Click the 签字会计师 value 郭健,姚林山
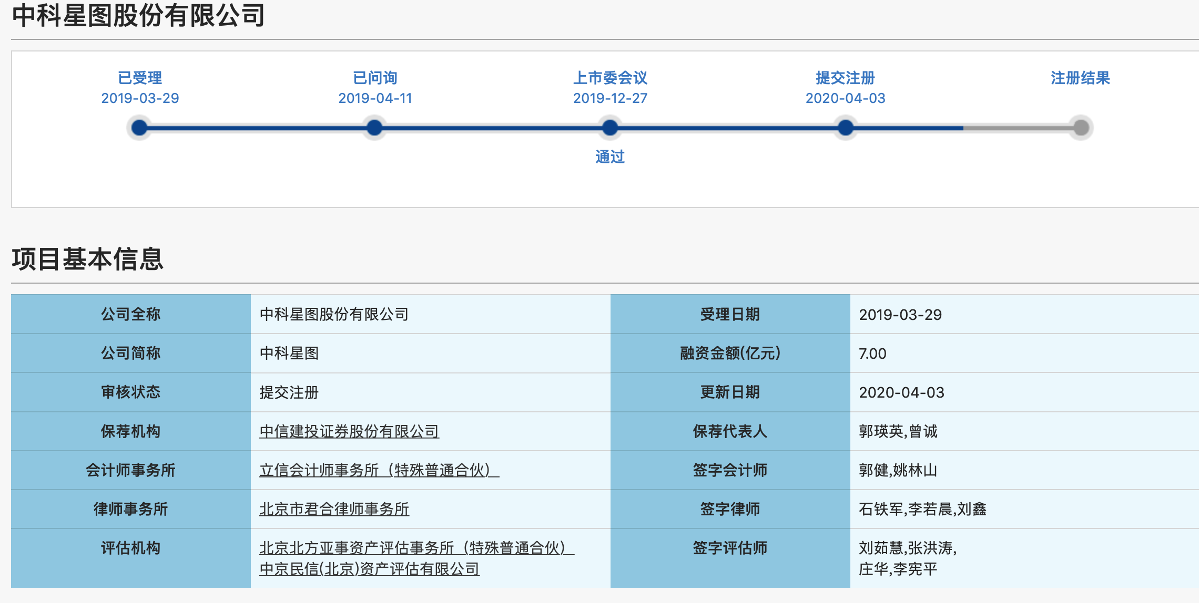Image resolution: width=1199 pixels, height=603 pixels. [x=898, y=470]
